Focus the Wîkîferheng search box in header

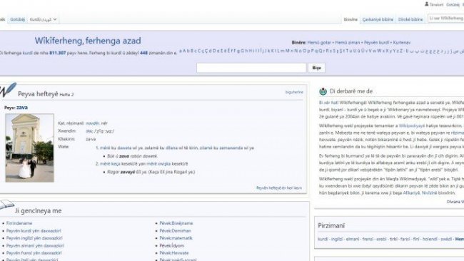click(x=446, y=19)
